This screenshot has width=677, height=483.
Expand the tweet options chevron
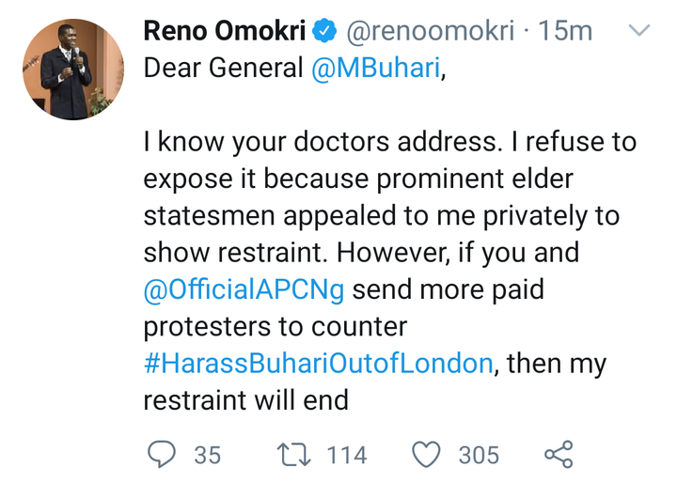coord(639,30)
